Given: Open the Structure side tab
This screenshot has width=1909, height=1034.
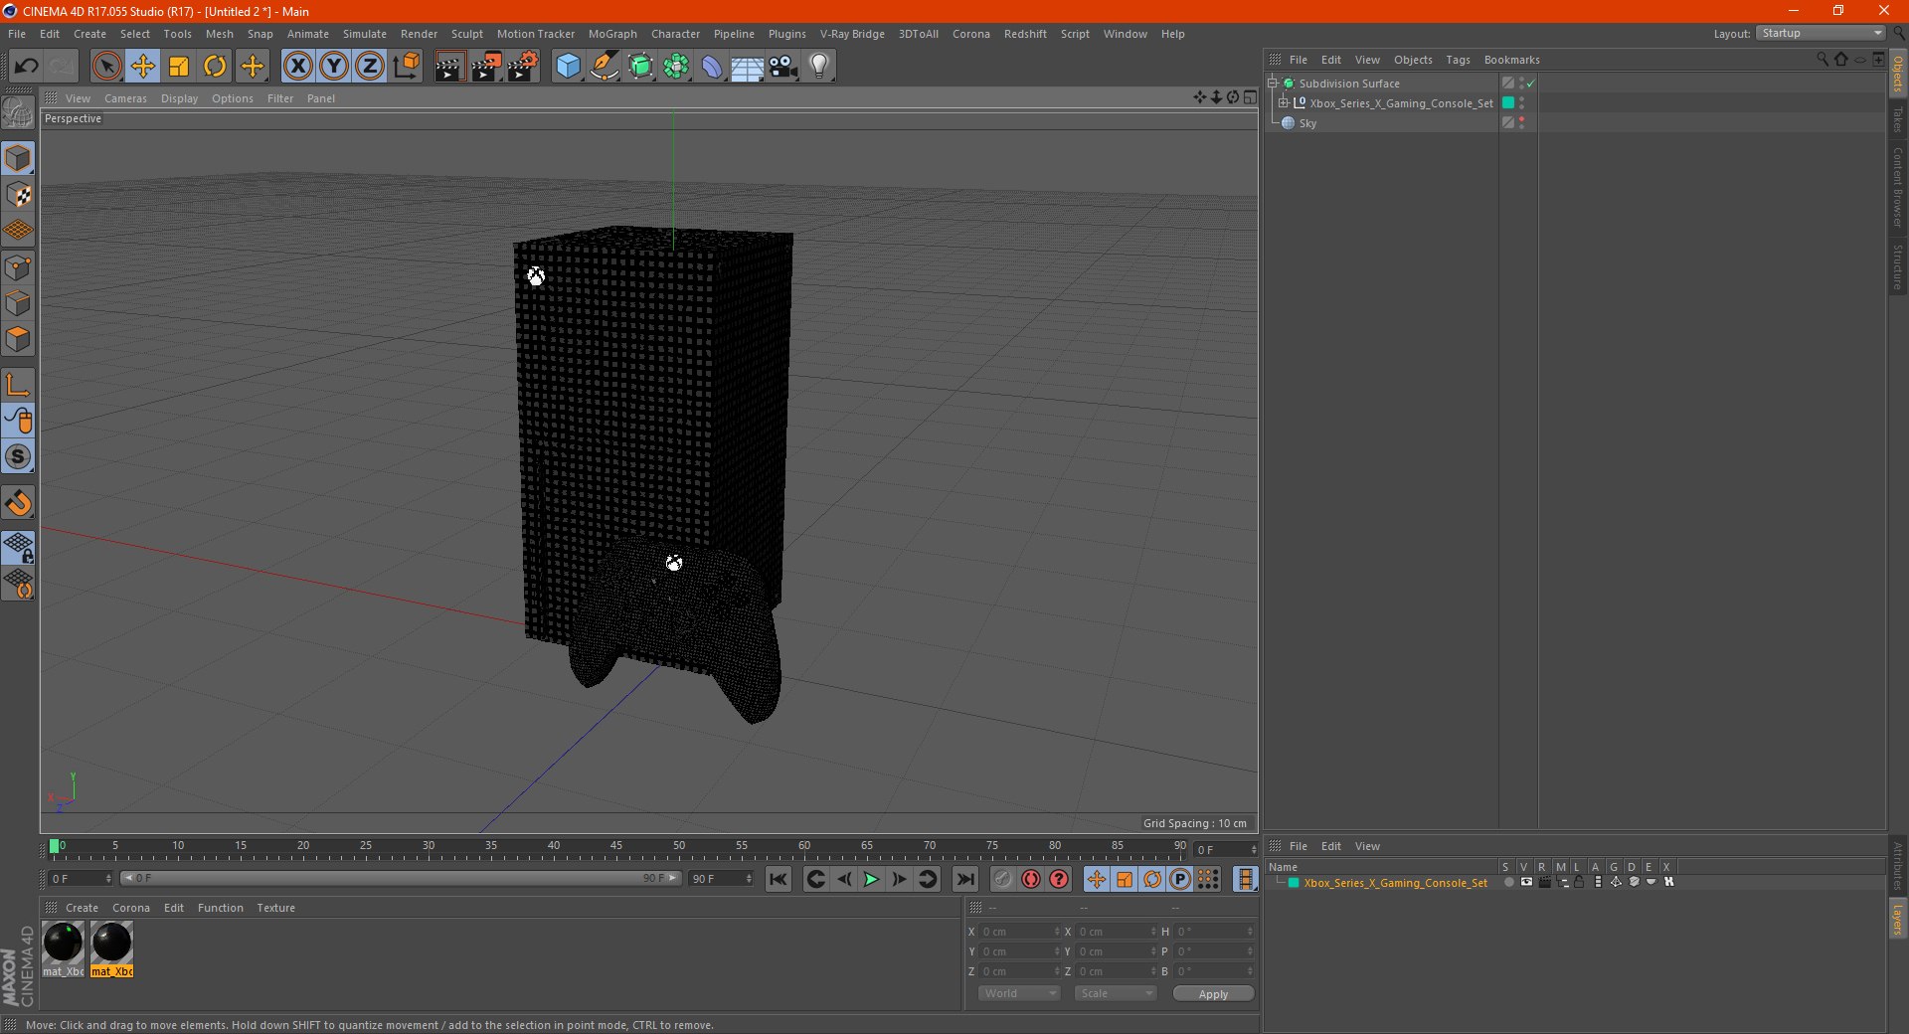Looking at the screenshot, I should [1898, 266].
